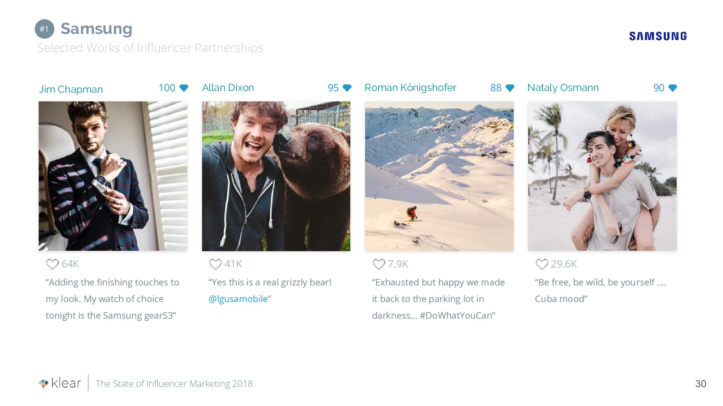This screenshot has height=406, width=723.
Task: Click the heart icon beside 64K
Action: point(52,264)
